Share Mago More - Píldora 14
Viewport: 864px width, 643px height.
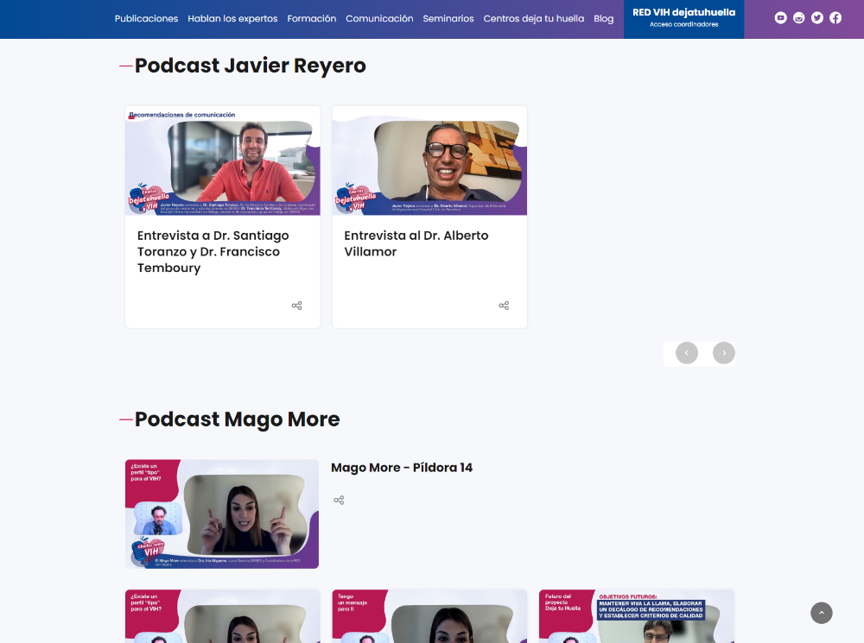click(x=339, y=500)
